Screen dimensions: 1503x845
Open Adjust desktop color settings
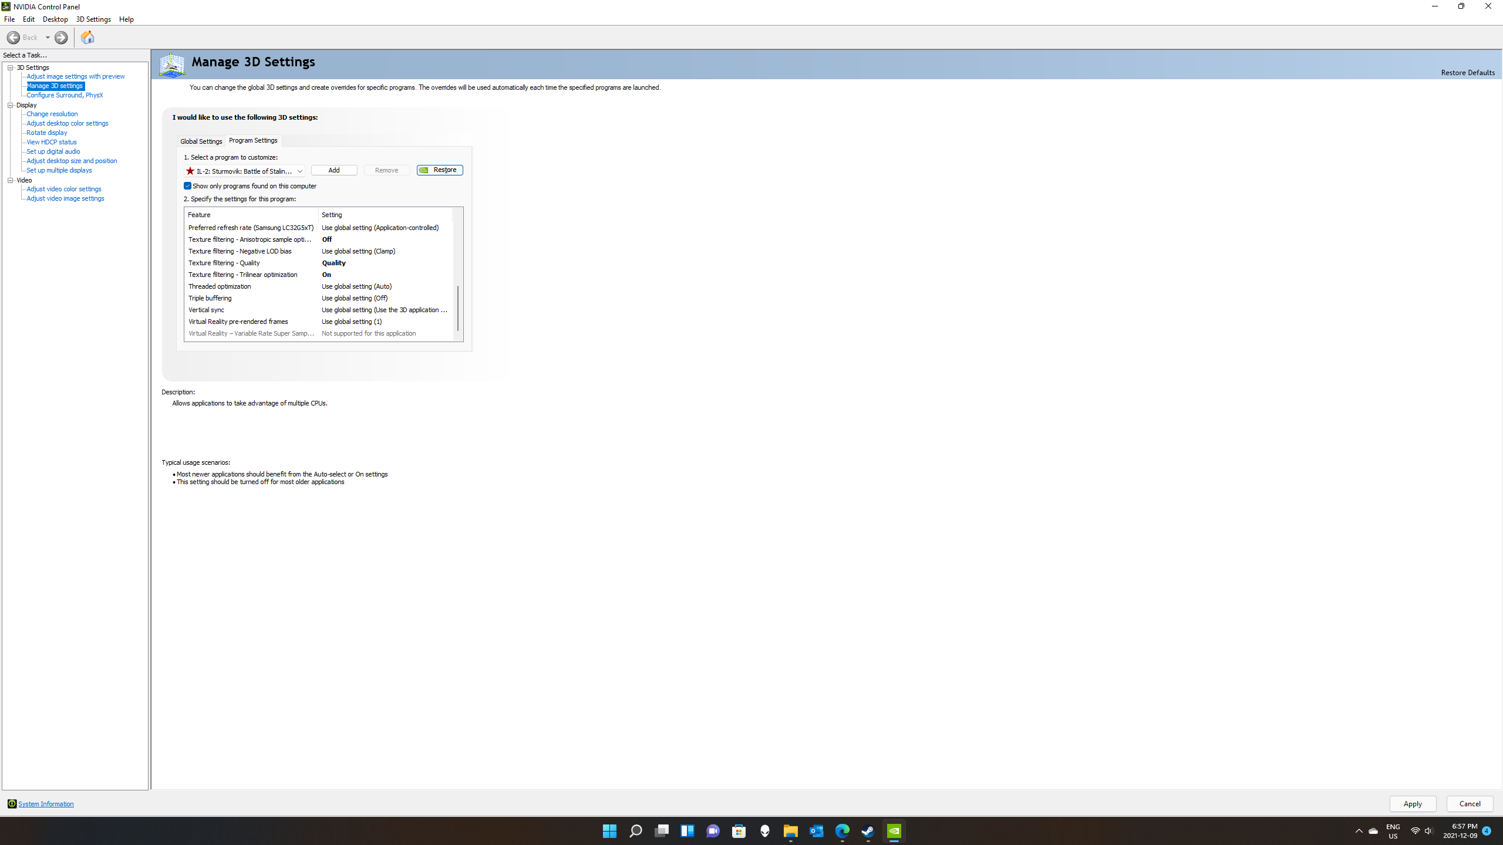coord(68,123)
